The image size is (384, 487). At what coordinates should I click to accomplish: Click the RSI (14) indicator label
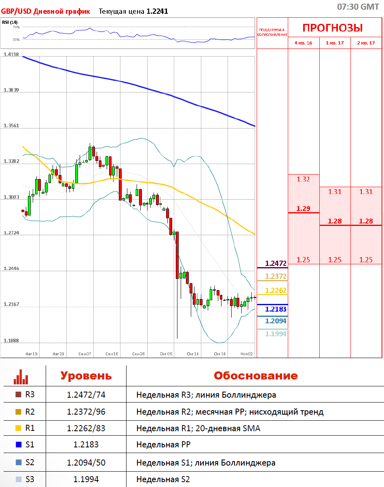pos(10,22)
